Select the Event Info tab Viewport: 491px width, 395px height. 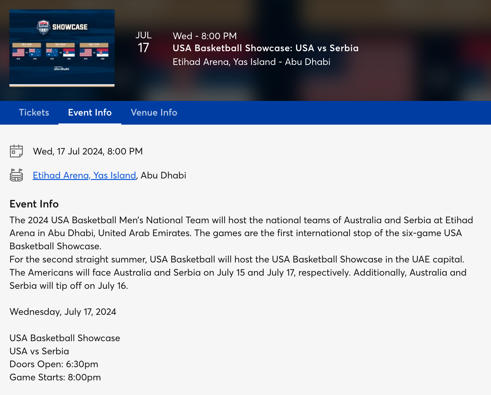pyautogui.click(x=90, y=113)
